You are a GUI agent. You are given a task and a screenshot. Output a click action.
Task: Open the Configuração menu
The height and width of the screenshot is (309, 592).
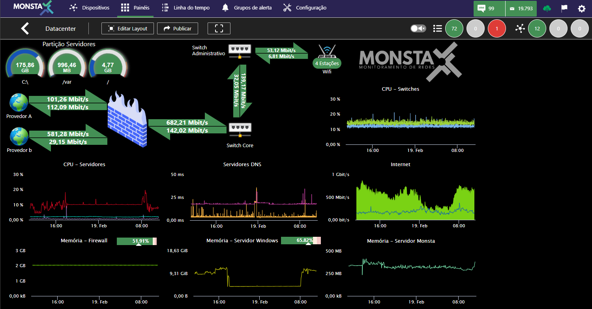(305, 7)
